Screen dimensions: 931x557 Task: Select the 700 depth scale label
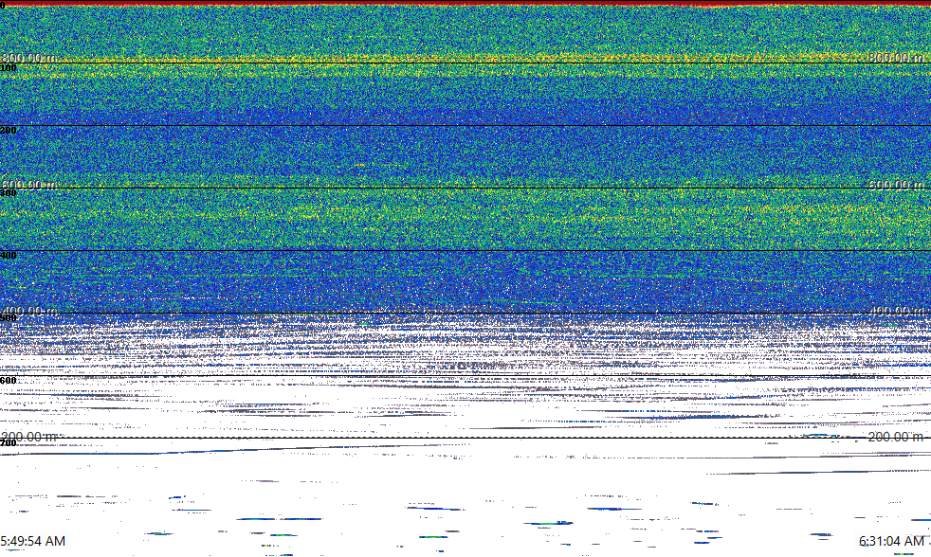point(9,443)
